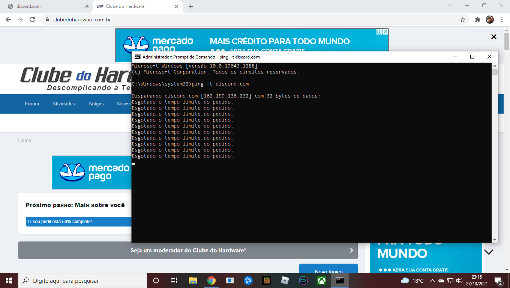The height and width of the screenshot is (288, 510).
Task: Open Chrome three-dot menu
Action: [502, 19]
